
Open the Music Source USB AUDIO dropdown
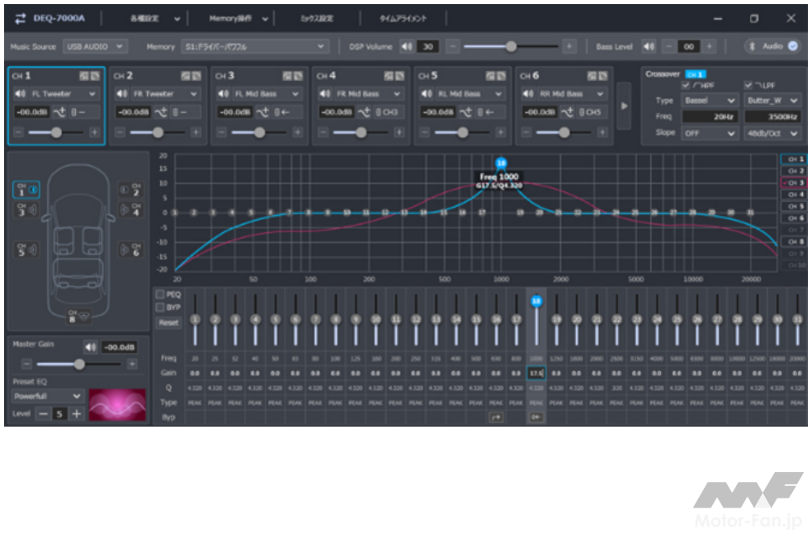(x=94, y=47)
